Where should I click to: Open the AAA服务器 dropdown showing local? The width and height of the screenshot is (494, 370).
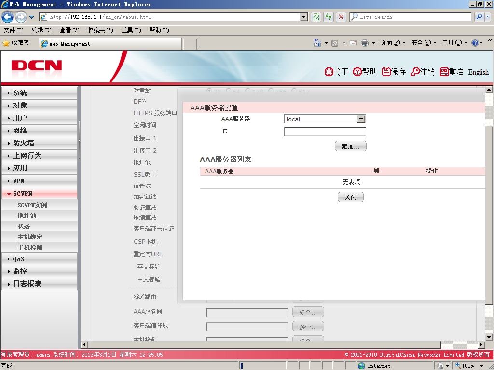pyautogui.click(x=325, y=119)
